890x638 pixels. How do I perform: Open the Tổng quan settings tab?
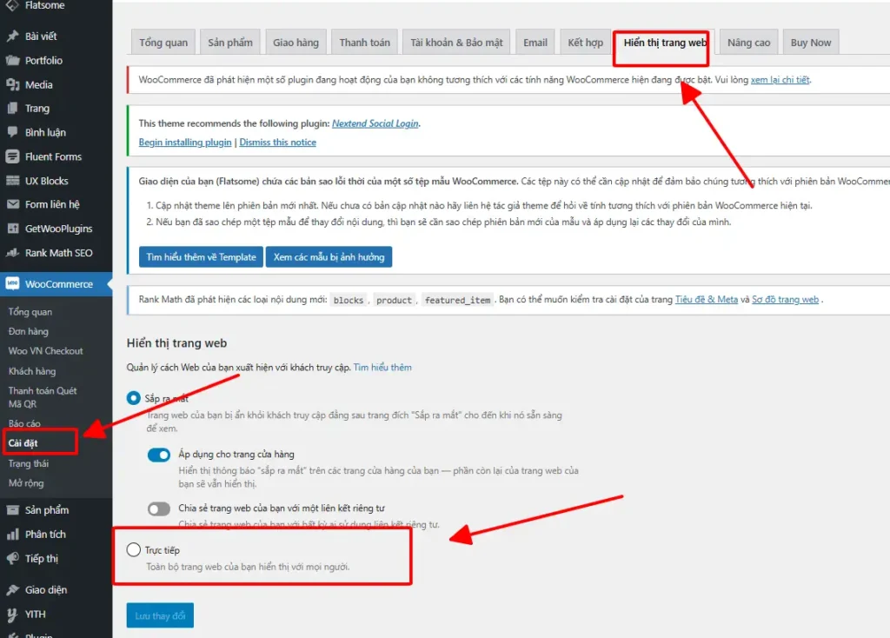[x=163, y=43]
